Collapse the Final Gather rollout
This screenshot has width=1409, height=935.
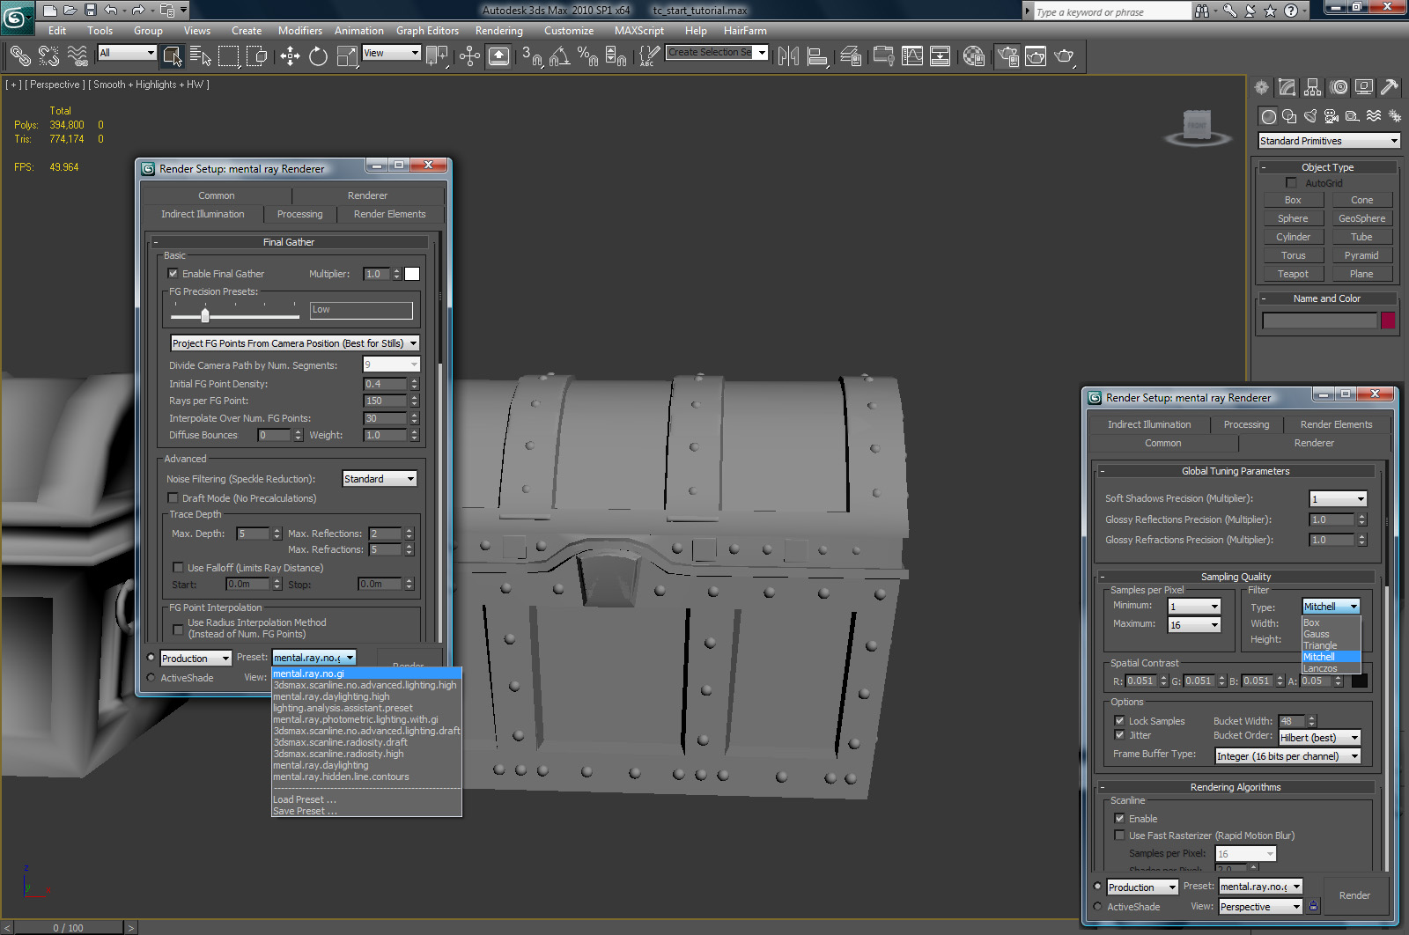pyautogui.click(x=288, y=242)
